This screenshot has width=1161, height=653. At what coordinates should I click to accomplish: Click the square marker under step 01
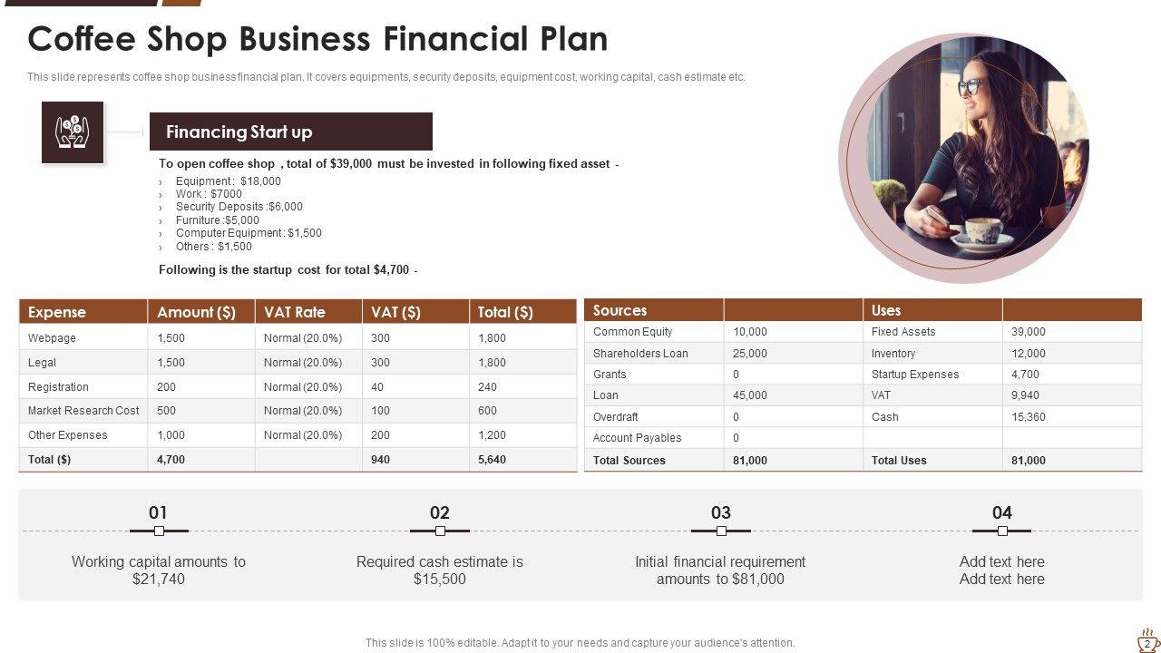pos(159,531)
